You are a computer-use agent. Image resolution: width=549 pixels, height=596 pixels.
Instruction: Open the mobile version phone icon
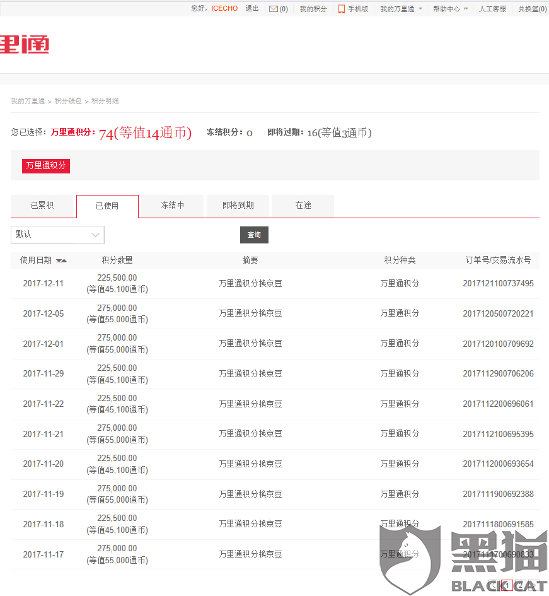tap(342, 9)
